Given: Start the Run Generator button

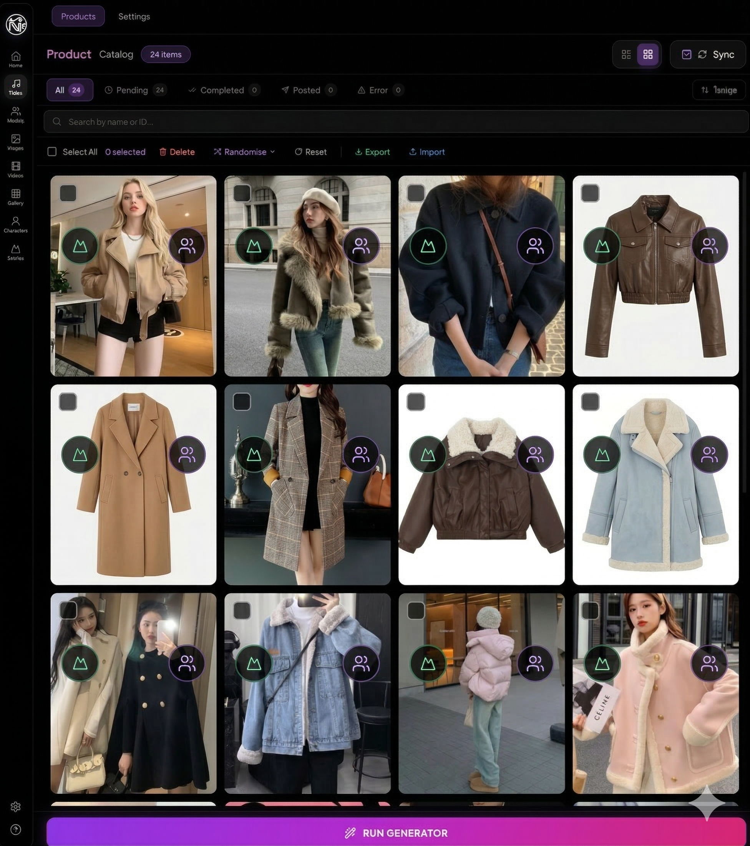Looking at the screenshot, I should pyautogui.click(x=396, y=832).
